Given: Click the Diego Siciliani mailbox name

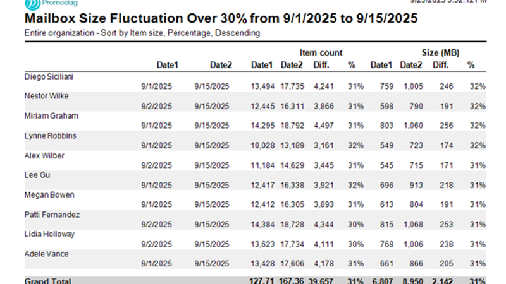Looking at the screenshot, I should click(50, 76).
